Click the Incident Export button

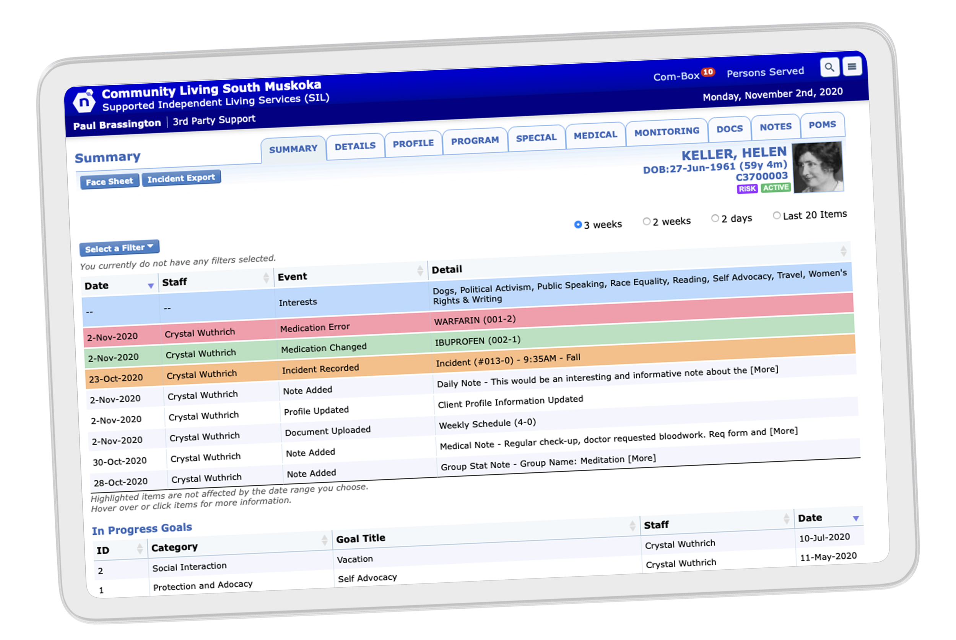181,178
